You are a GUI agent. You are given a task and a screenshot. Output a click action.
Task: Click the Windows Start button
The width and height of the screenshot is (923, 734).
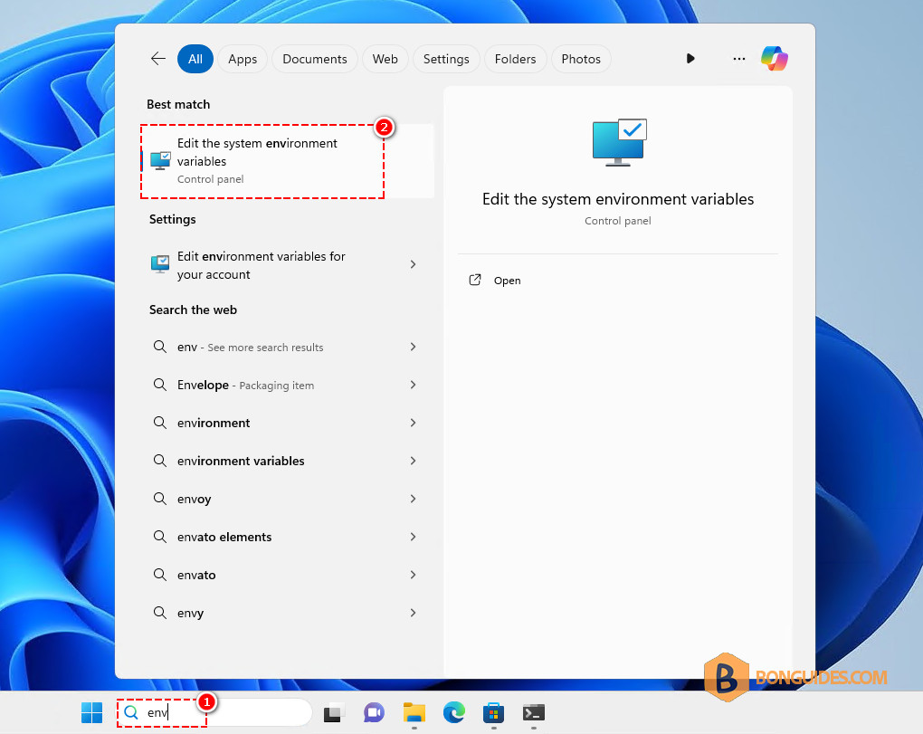click(x=91, y=713)
